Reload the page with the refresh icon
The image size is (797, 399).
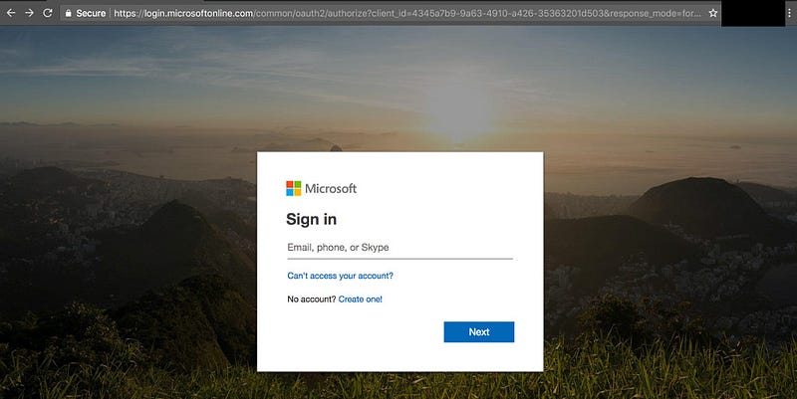pos(47,13)
